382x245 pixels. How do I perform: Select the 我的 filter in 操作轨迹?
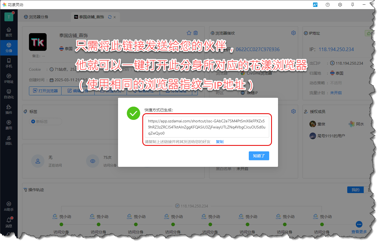(356, 190)
